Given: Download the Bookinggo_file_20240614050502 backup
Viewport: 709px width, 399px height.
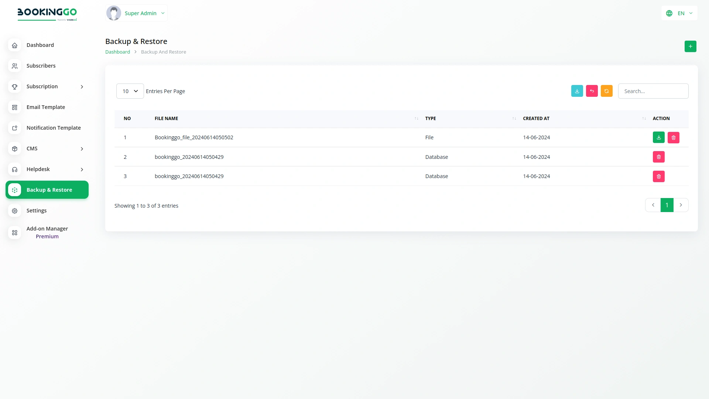Looking at the screenshot, I should (659, 137).
